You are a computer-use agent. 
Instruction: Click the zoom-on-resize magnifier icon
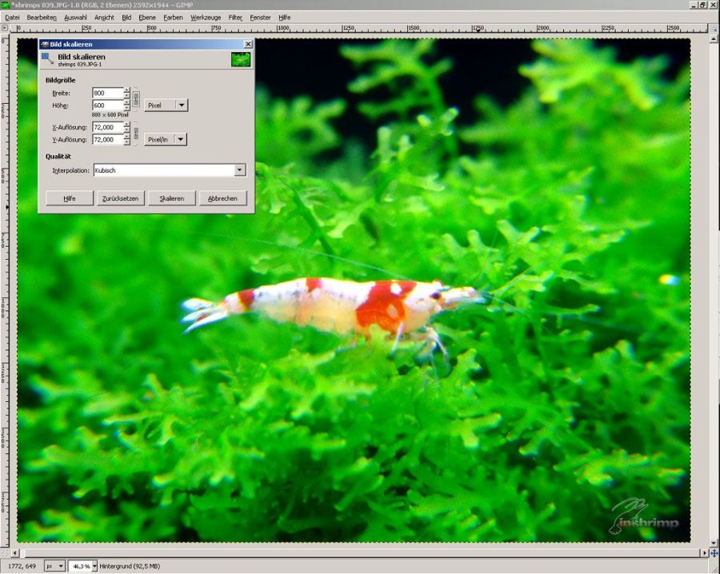[714, 27]
